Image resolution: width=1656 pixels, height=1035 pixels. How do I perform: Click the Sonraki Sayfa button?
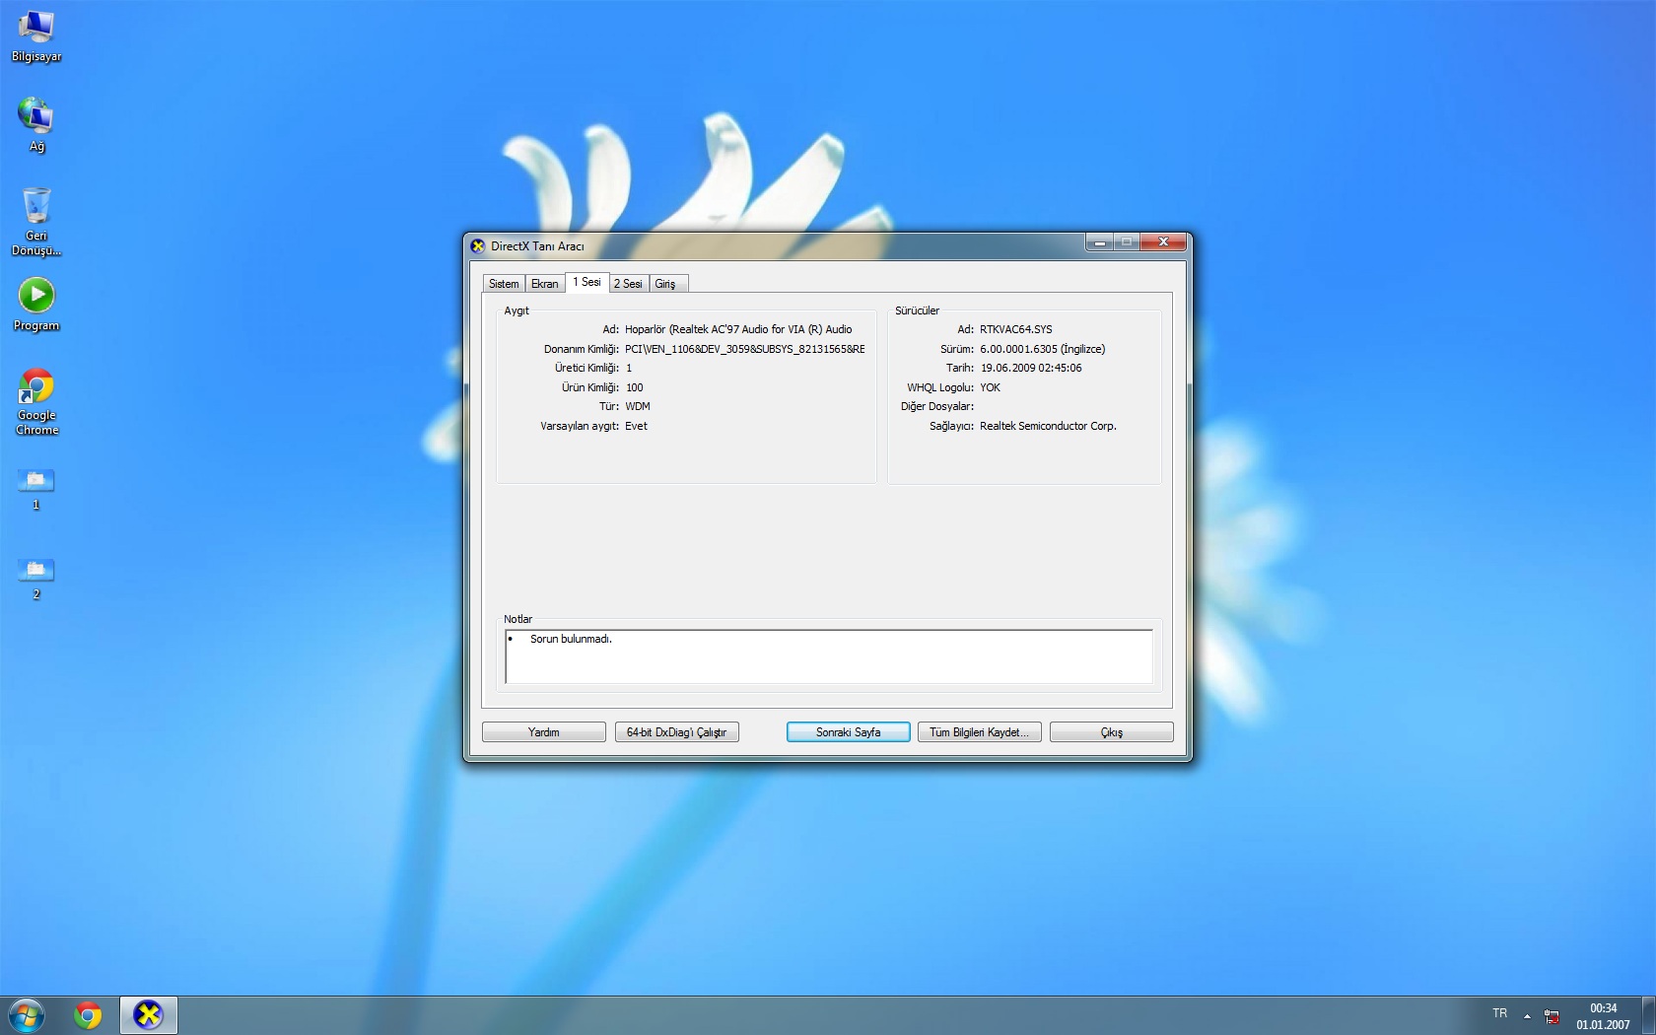pos(848,732)
